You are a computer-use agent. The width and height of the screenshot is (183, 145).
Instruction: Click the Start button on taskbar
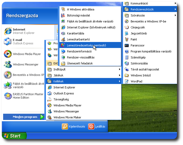(x=14, y=136)
